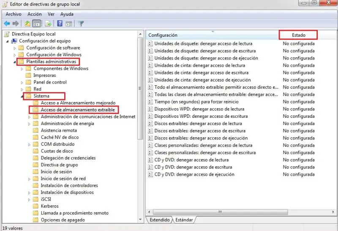
Task: Open the Help toolbar icon
Action: 60,24
